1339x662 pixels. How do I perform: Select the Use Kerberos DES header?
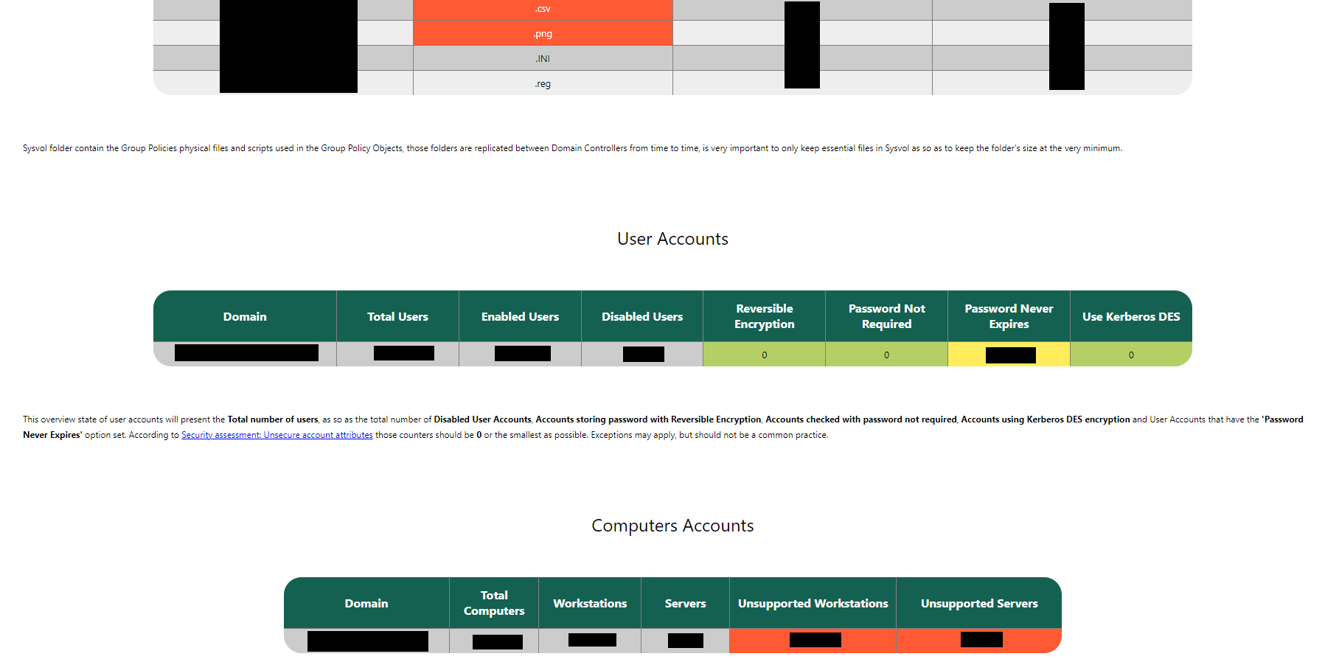pos(1131,316)
